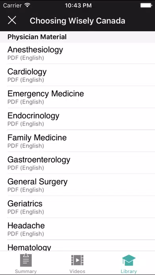Viewport: 155px width, 275px height.
Task: Open the Endocrinology PDF
Action: click(77, 119)
